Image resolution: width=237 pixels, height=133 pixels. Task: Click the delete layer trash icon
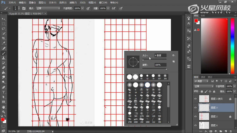point(231,131)
